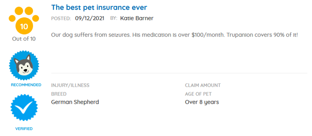Click the Over 8 years age value
The height and width of the screenshot is (136, 312).
(x=202, y=102)
